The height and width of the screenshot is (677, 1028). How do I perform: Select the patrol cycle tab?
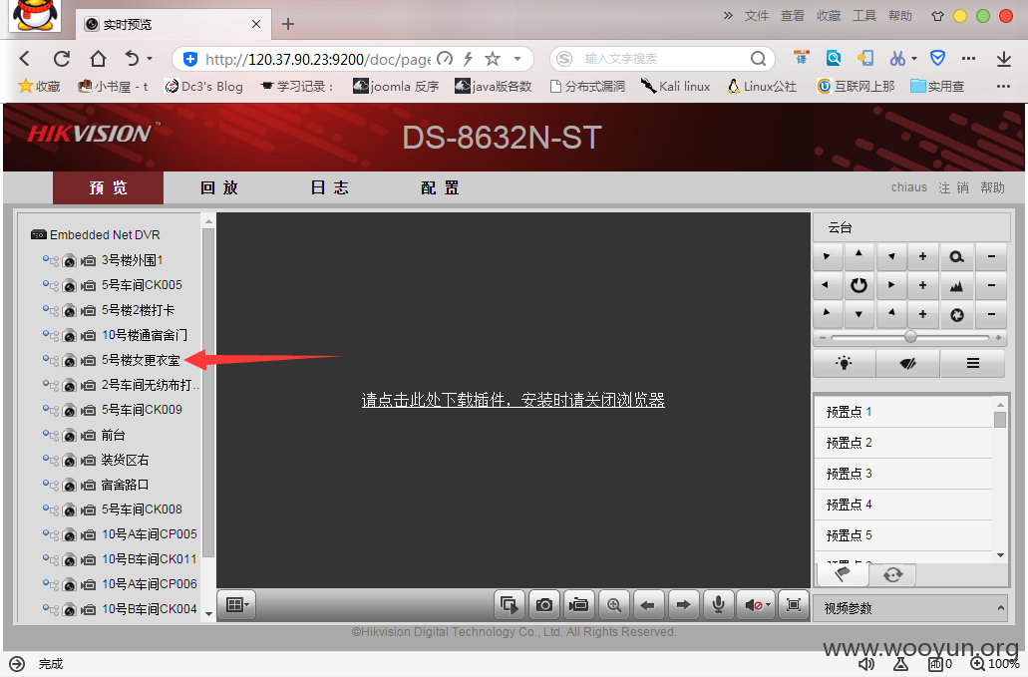tap(892, 574)
